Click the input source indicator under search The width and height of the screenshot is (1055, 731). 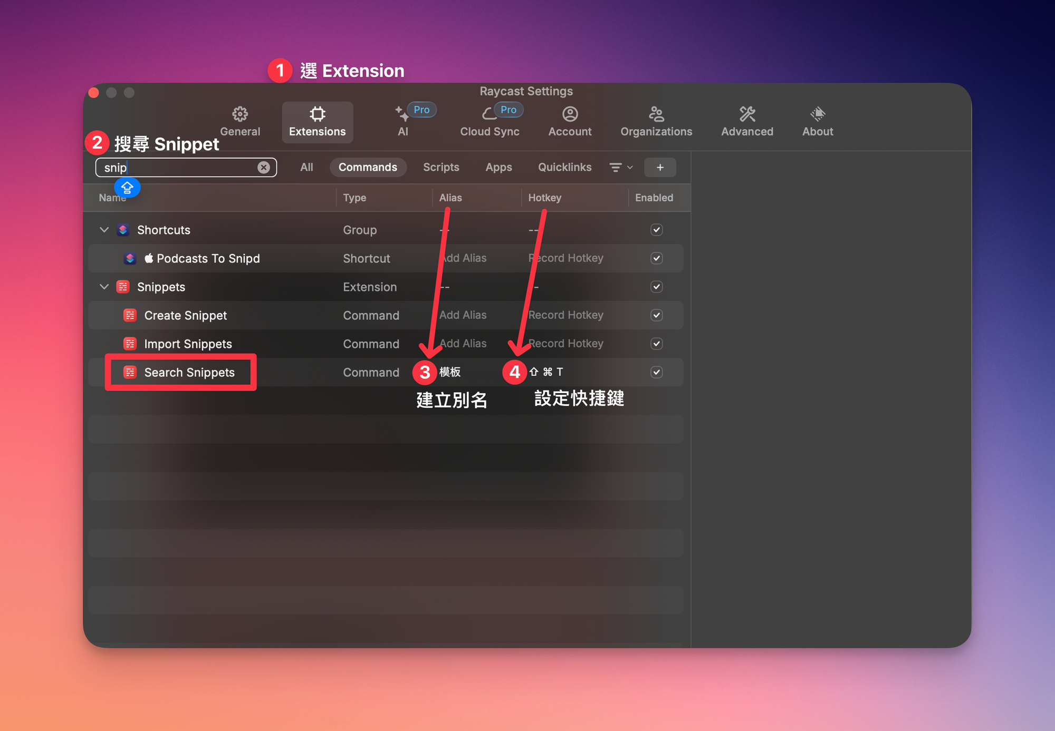coord(127,187)
